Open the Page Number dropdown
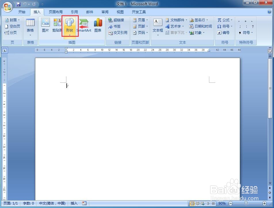 [141, 32]
